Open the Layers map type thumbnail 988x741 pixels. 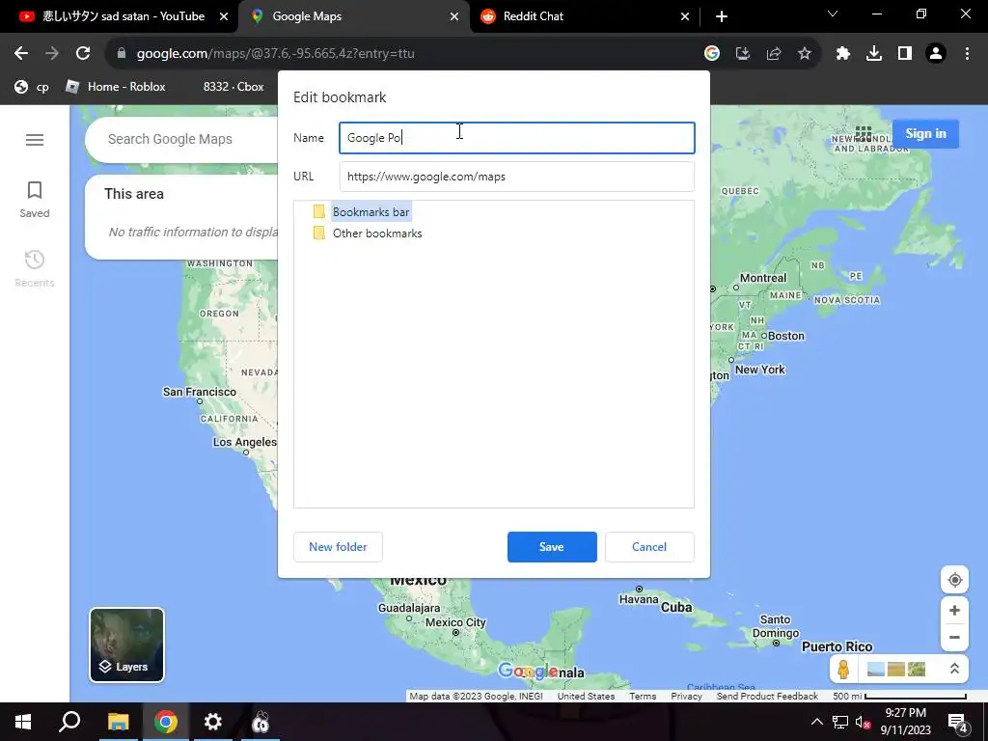coord(126,645)
